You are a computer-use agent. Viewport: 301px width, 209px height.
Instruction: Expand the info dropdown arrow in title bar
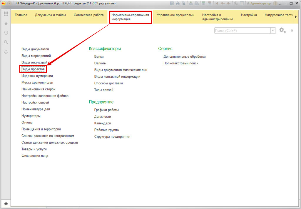[x=280, y=3]
